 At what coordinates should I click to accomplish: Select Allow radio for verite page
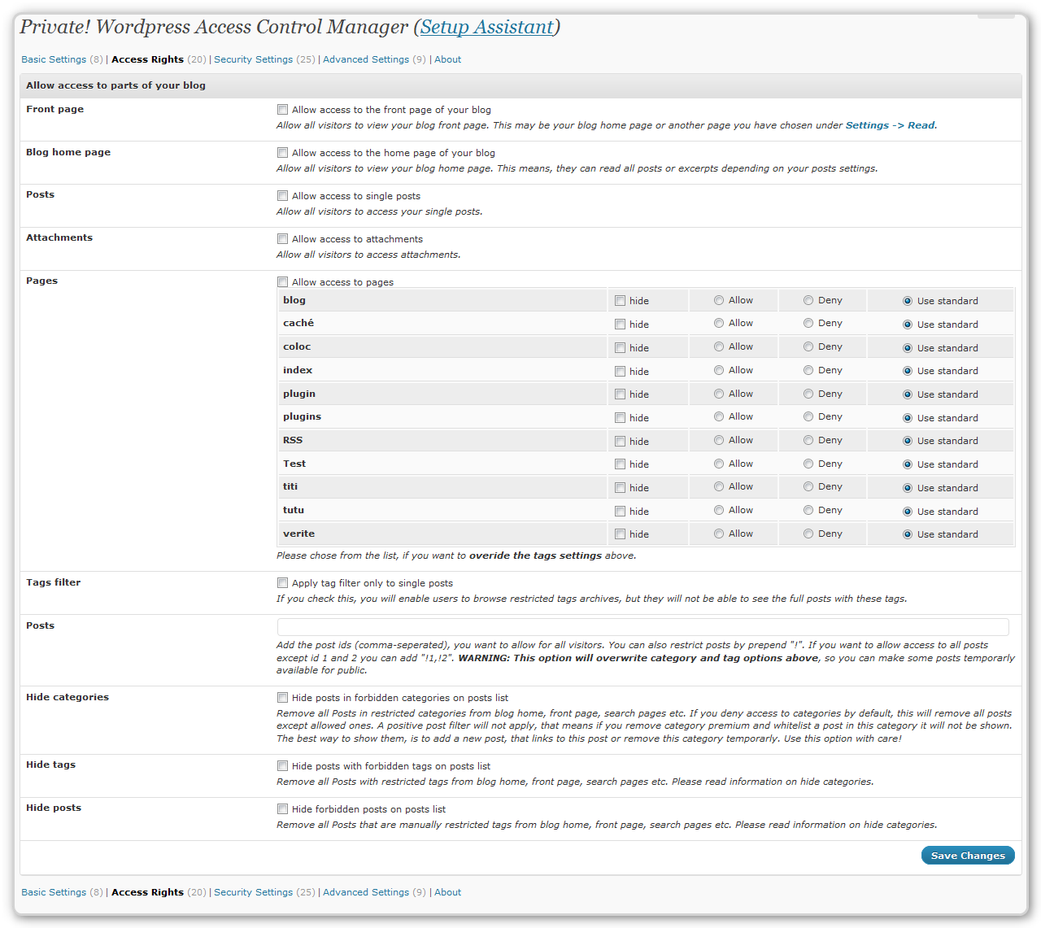click(719, 534)
